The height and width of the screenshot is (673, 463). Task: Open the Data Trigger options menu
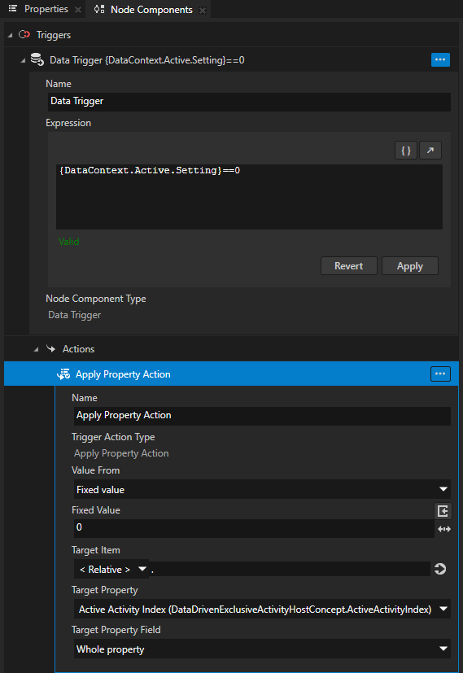tap(440, 59)
